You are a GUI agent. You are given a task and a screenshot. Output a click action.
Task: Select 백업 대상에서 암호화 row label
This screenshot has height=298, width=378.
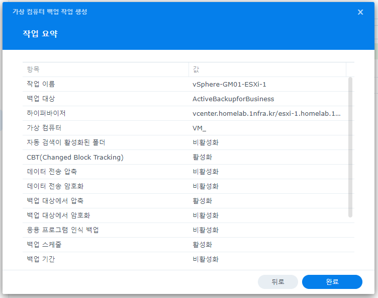point(58,215)
